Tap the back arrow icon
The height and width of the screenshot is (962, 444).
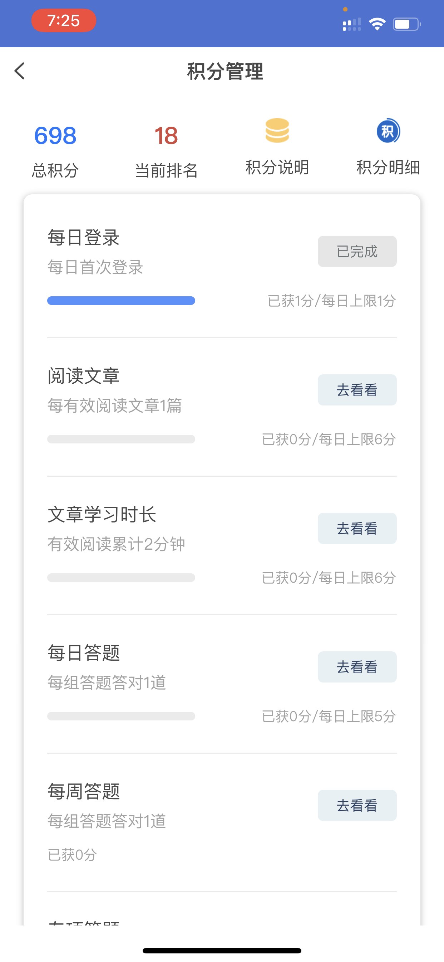tap(20, 71)
